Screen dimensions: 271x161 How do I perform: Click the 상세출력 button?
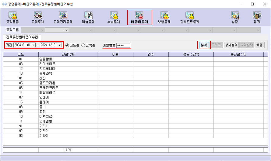click(231, 45)
